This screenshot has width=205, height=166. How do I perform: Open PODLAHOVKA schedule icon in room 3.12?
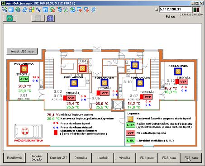(178, 71)
